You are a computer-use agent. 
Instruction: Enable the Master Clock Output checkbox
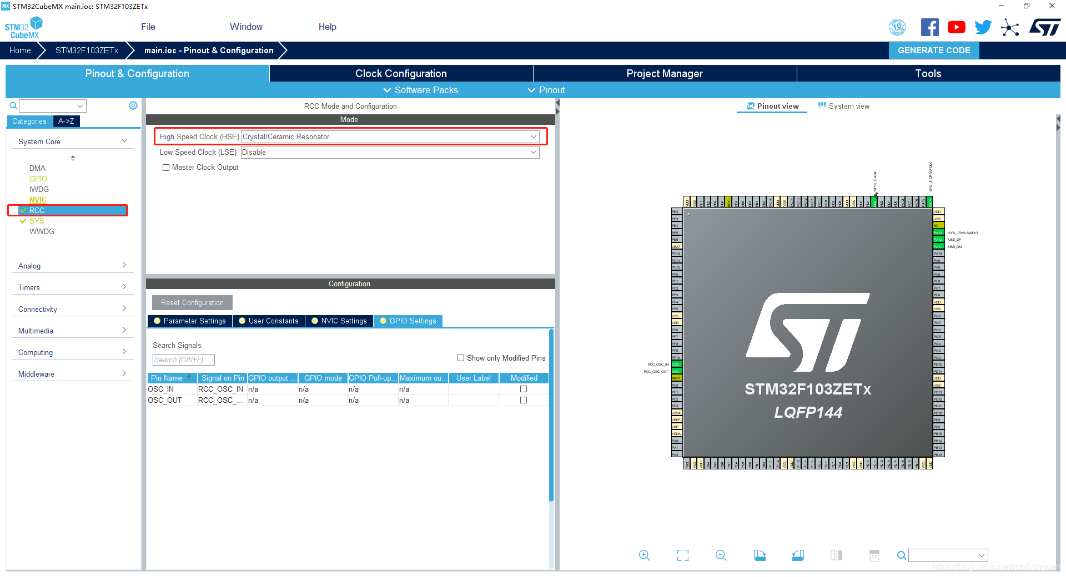tap(165, 167)
